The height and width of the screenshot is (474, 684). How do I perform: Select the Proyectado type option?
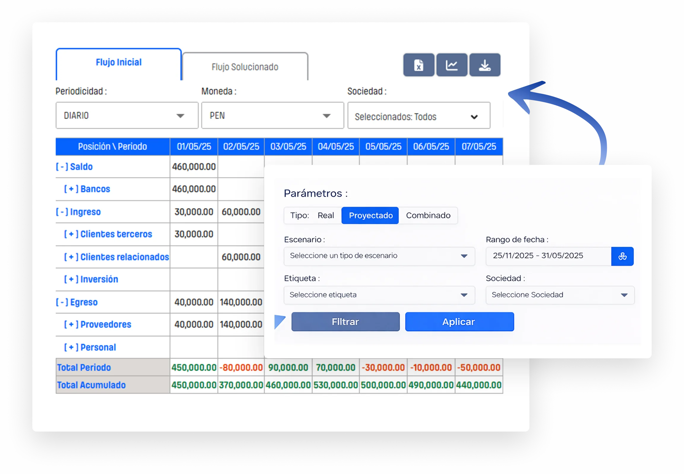click(x=370, y=215)
